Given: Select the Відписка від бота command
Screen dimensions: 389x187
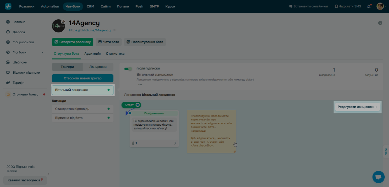Looking at the screenshot, I should 83,118.
